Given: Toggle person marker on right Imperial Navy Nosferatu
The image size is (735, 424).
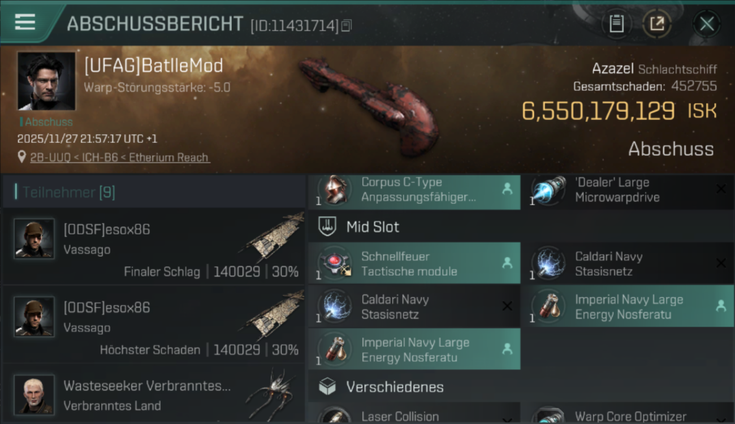Looking at the screenshot, I should click(721, 306).
